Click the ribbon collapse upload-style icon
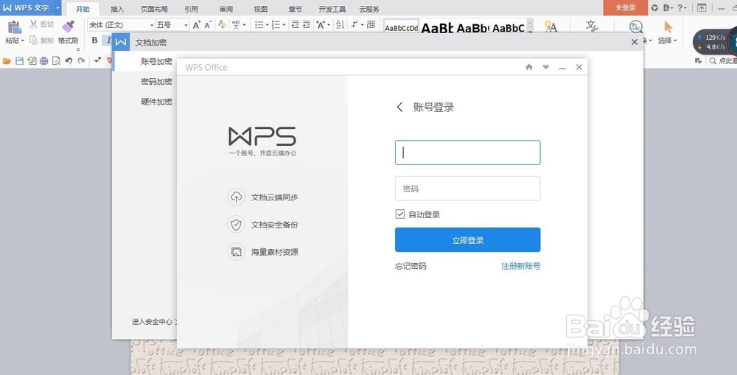Image resolution: width=737 pixels, height=375 pixels. coord(702,8)
